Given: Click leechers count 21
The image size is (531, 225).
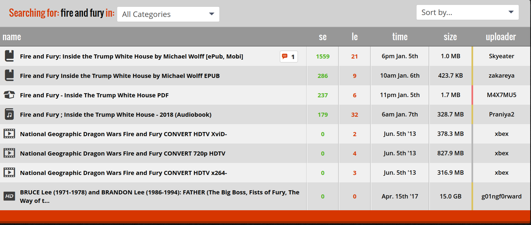Looking at the screenshot, I should (354, 56).
